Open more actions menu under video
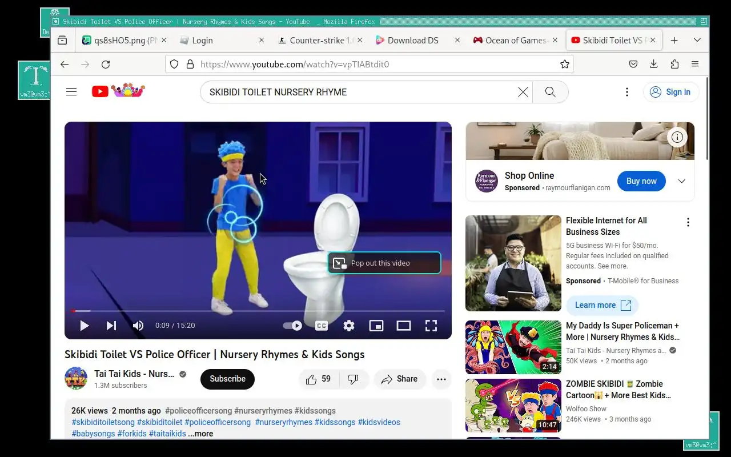The image size is (731, 457). coord(441,379)
